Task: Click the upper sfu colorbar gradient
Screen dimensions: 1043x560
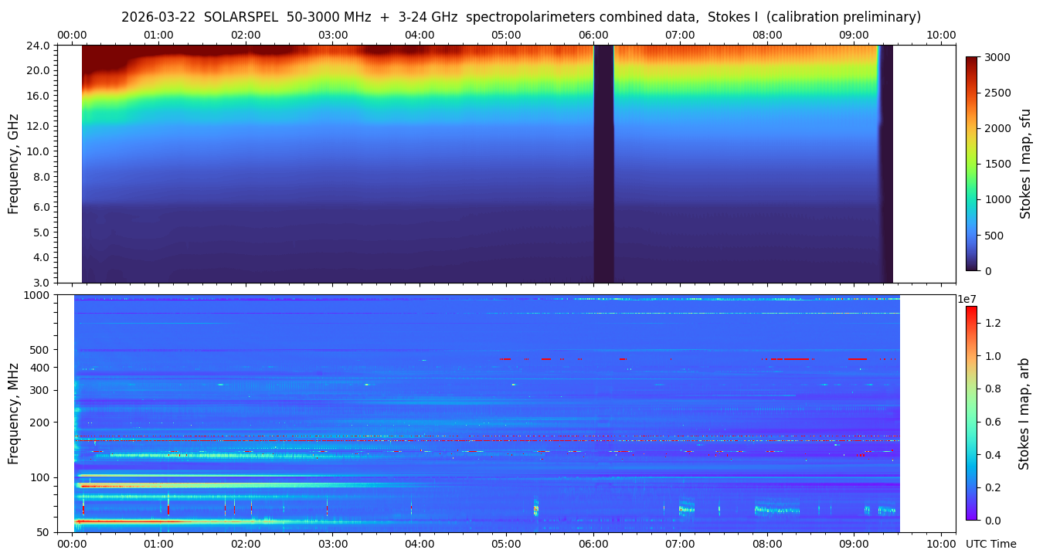Action: [x=971, y=163]
